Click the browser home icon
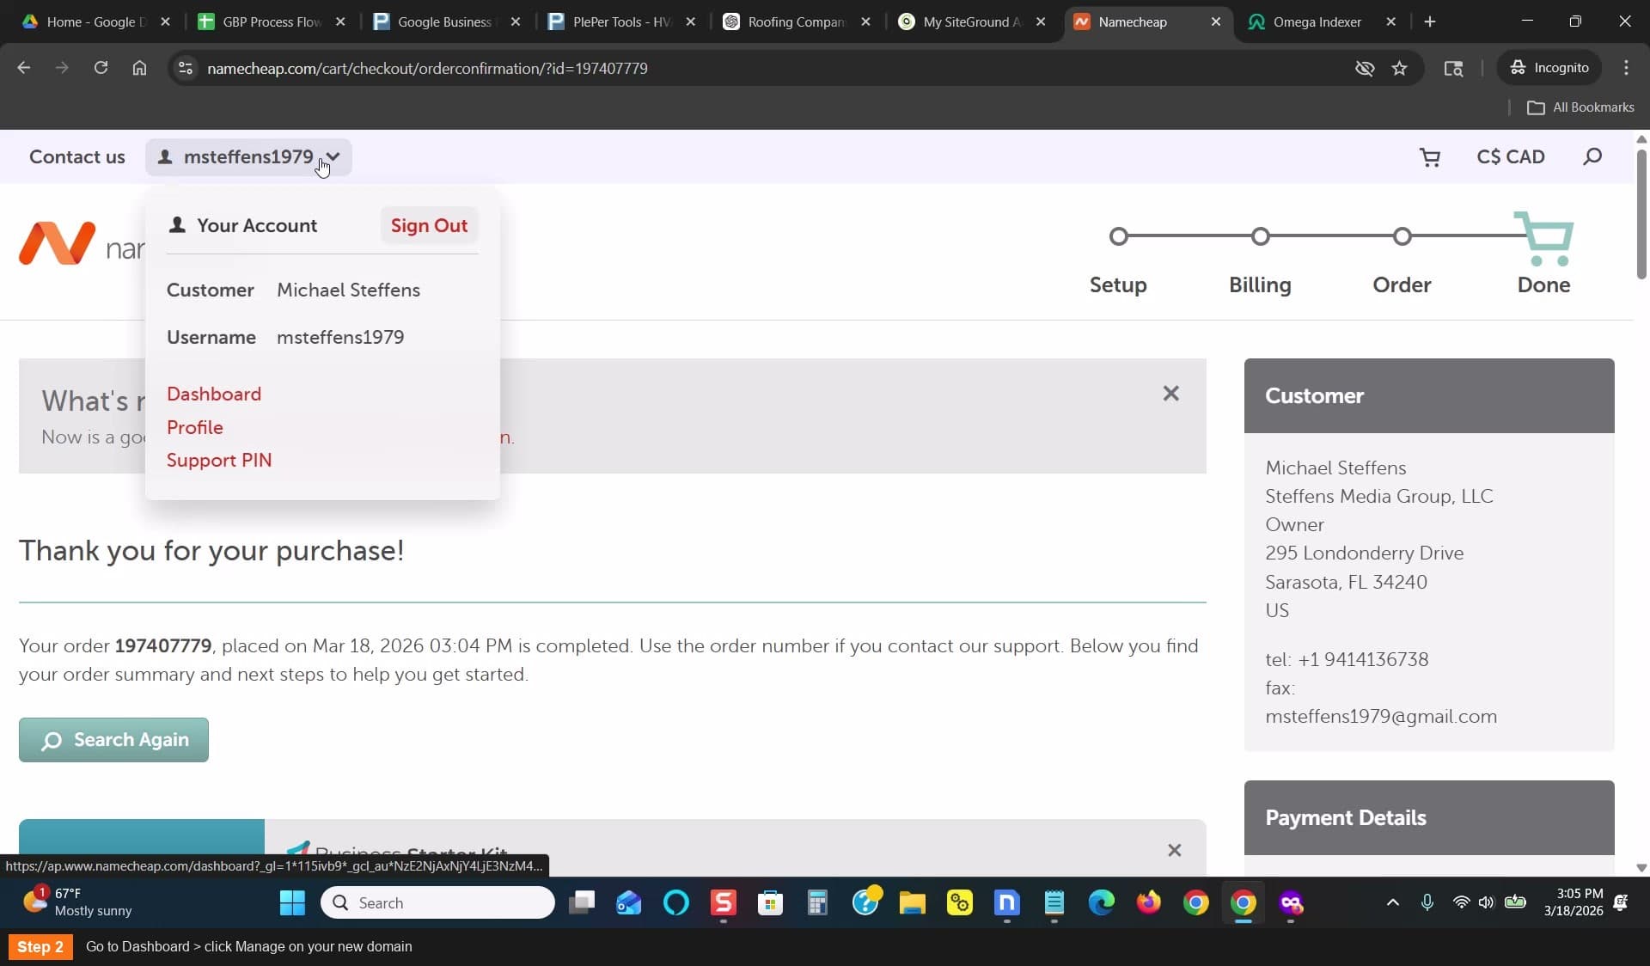Image resolution: width=1650 pixels, height=966 pixels. click(x=139, y=68)
